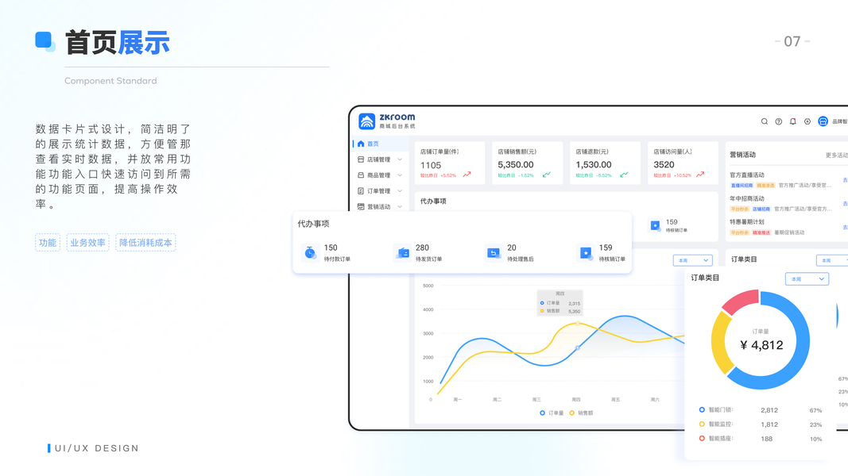Select 首页 in the sidebar
The image size is (848, 476).
click(x=379, y=144)
